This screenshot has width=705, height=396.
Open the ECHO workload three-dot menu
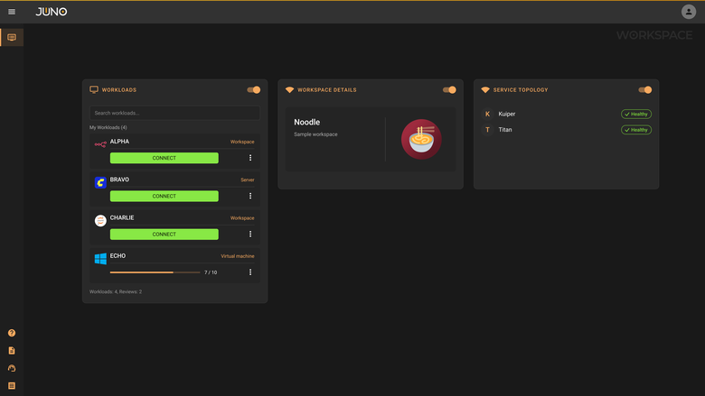(250, 272)
